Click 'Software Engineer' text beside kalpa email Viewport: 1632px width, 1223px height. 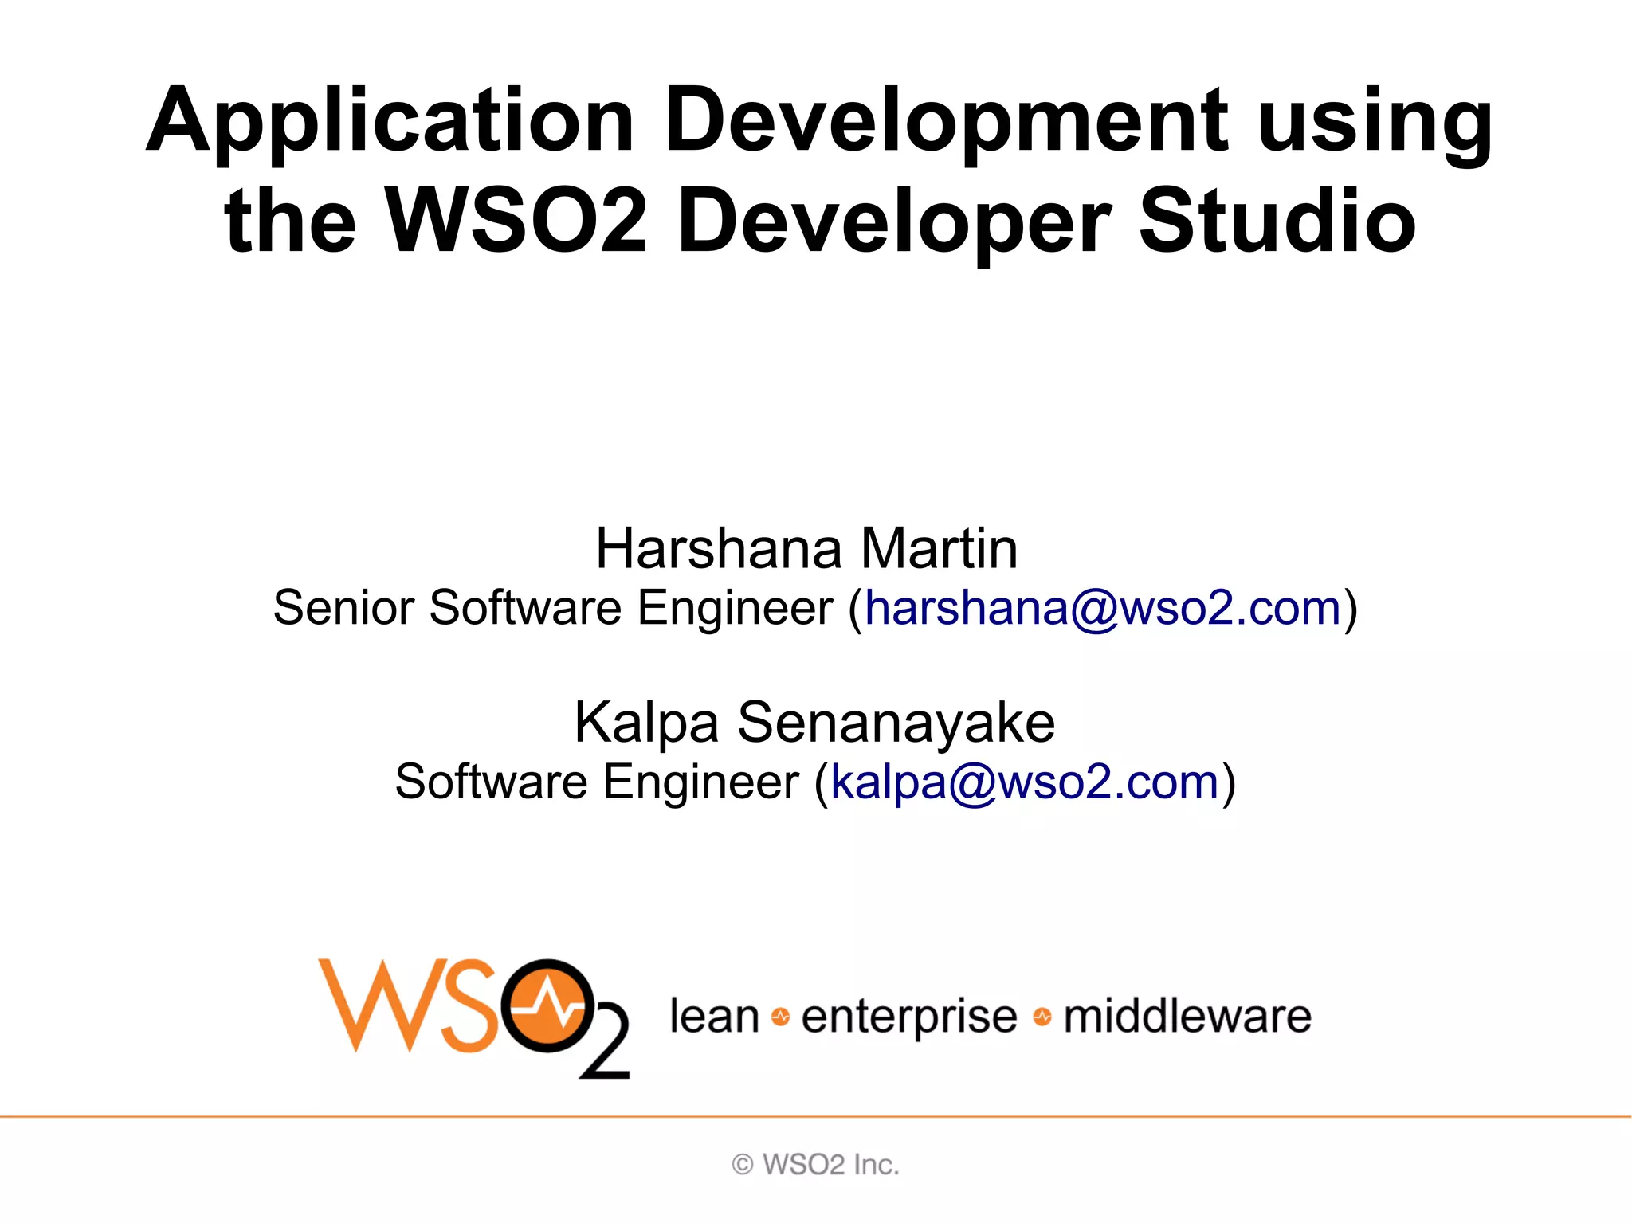pos(597,782)
